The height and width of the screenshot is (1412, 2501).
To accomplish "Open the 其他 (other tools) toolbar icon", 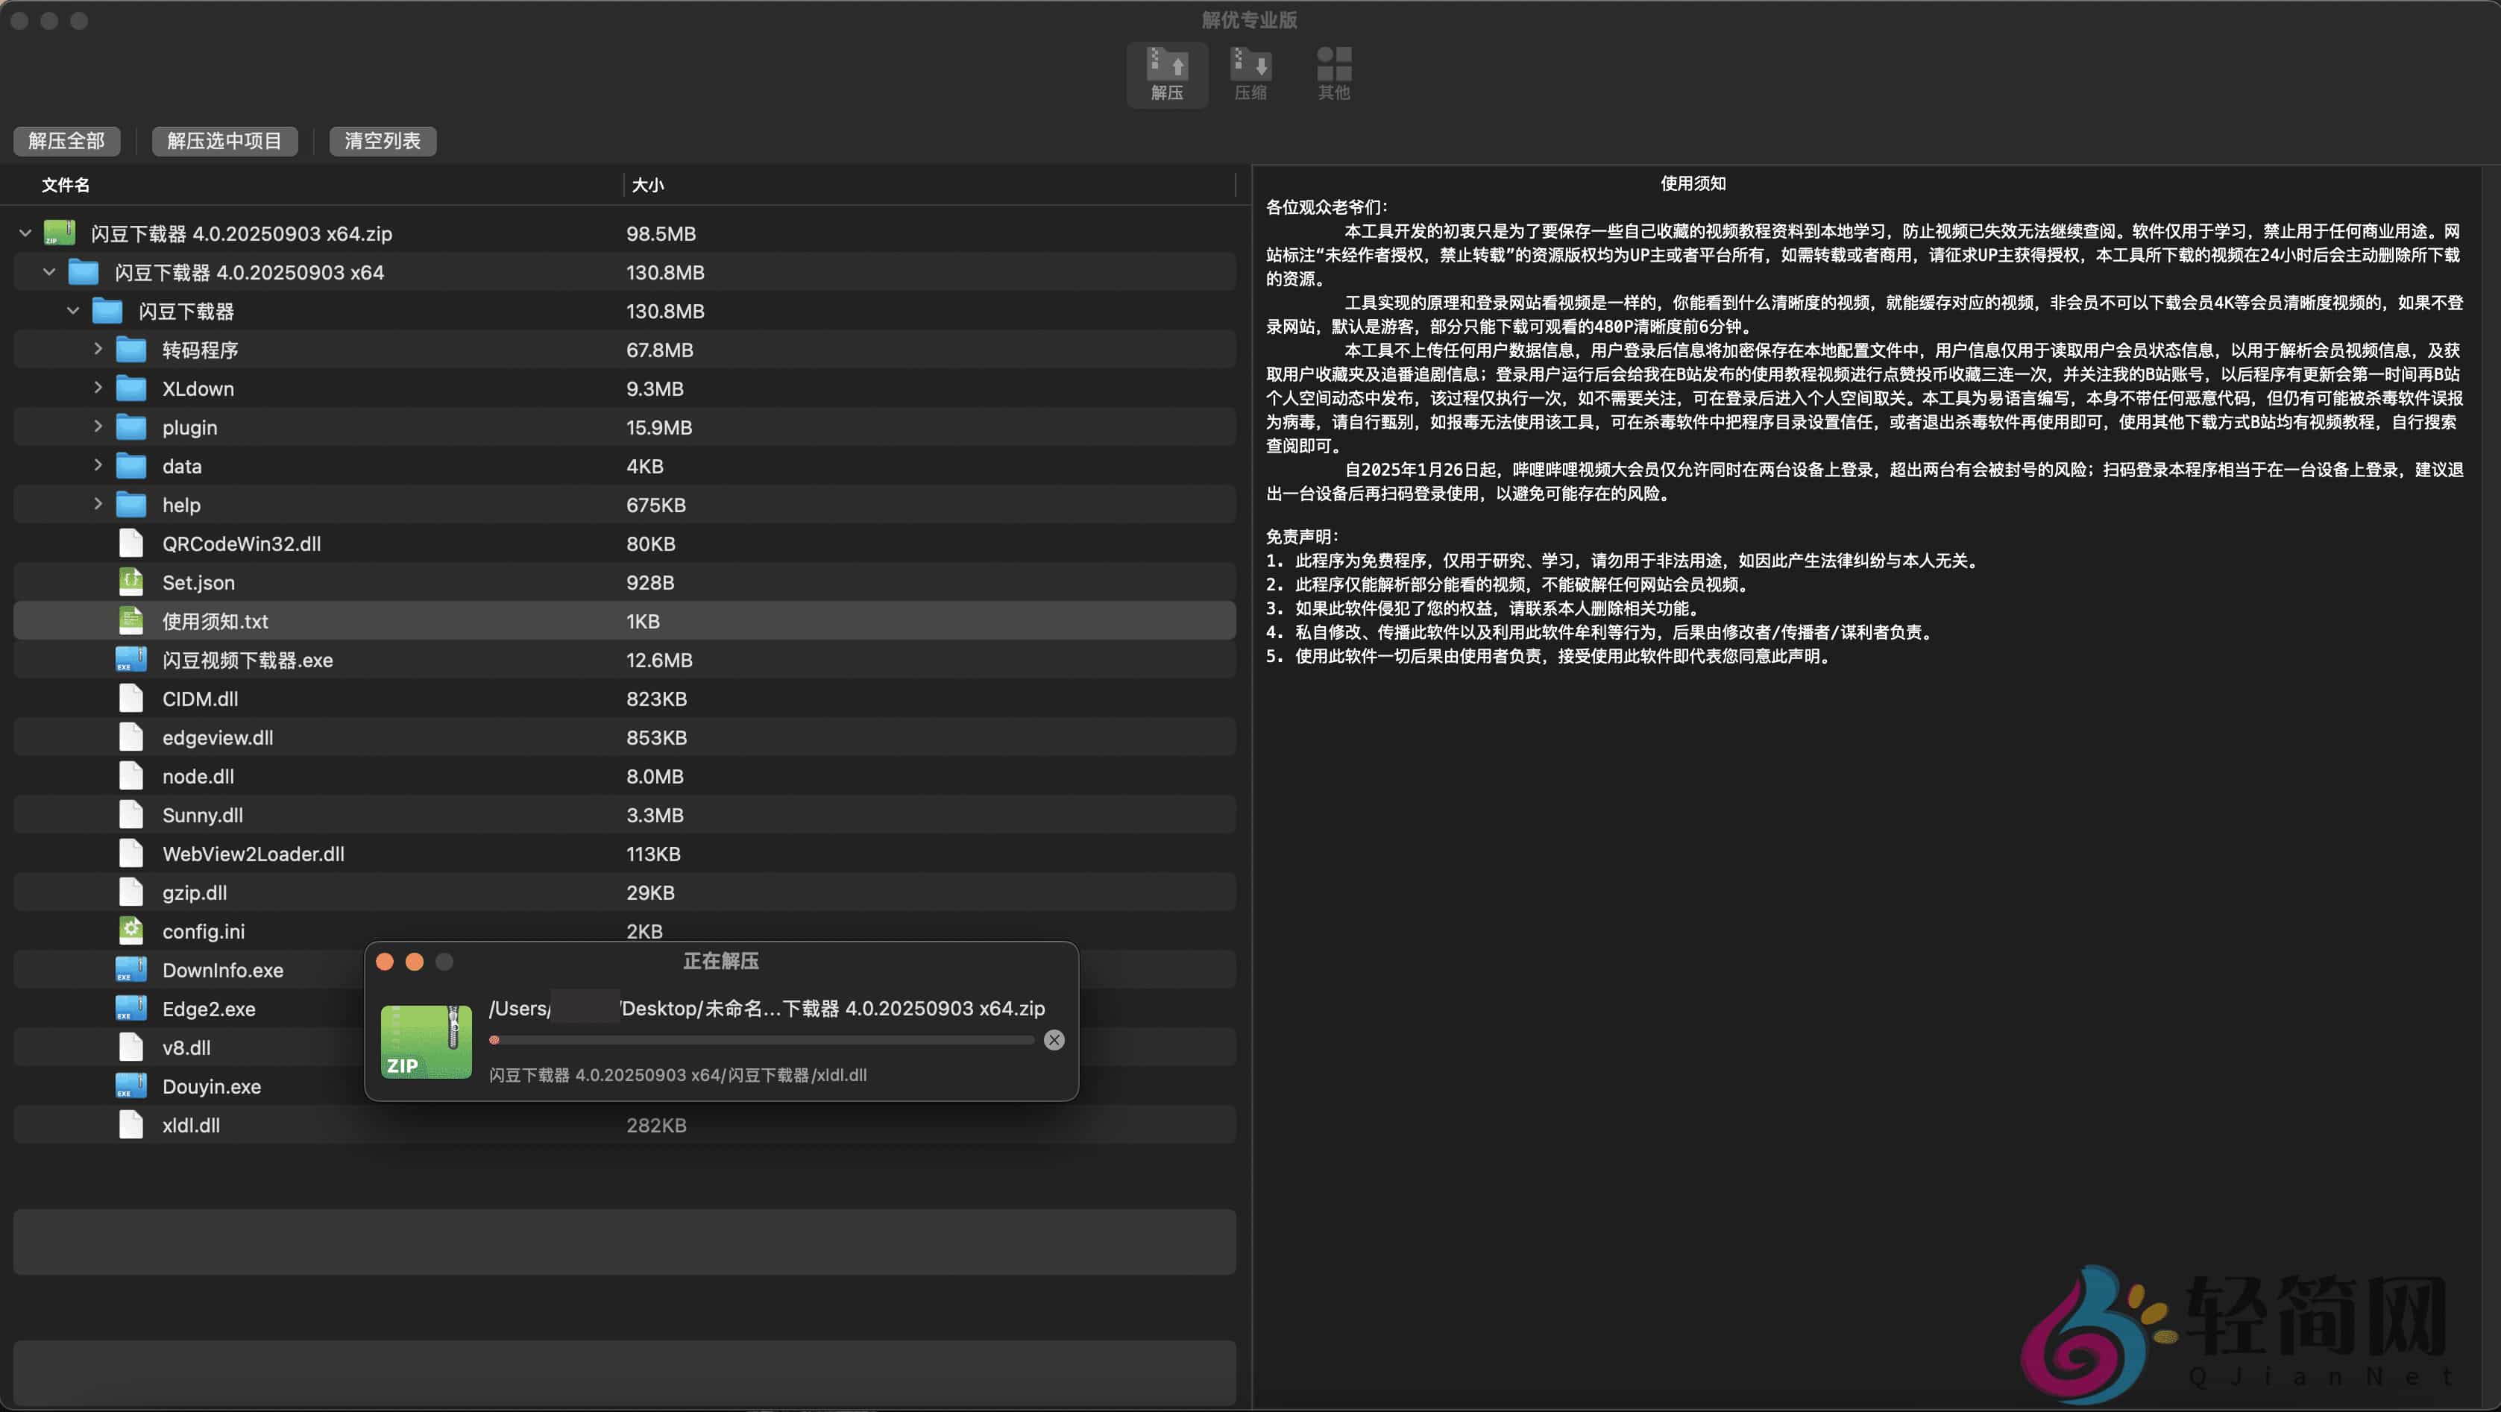I will click(1333, 73).
